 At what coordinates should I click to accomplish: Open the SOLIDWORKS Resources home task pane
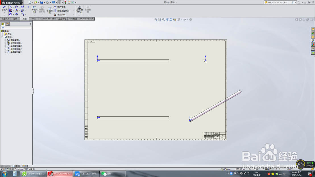click(x=313, y=29)
